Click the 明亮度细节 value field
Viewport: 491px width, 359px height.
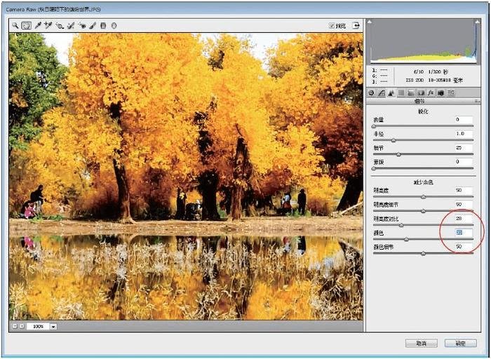click(464, 204)
